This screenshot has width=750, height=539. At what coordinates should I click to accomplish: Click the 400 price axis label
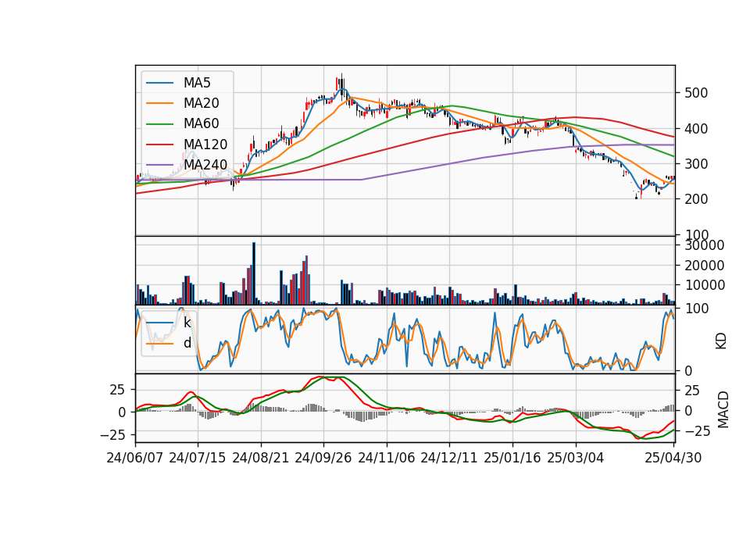[x=696, y=129]
